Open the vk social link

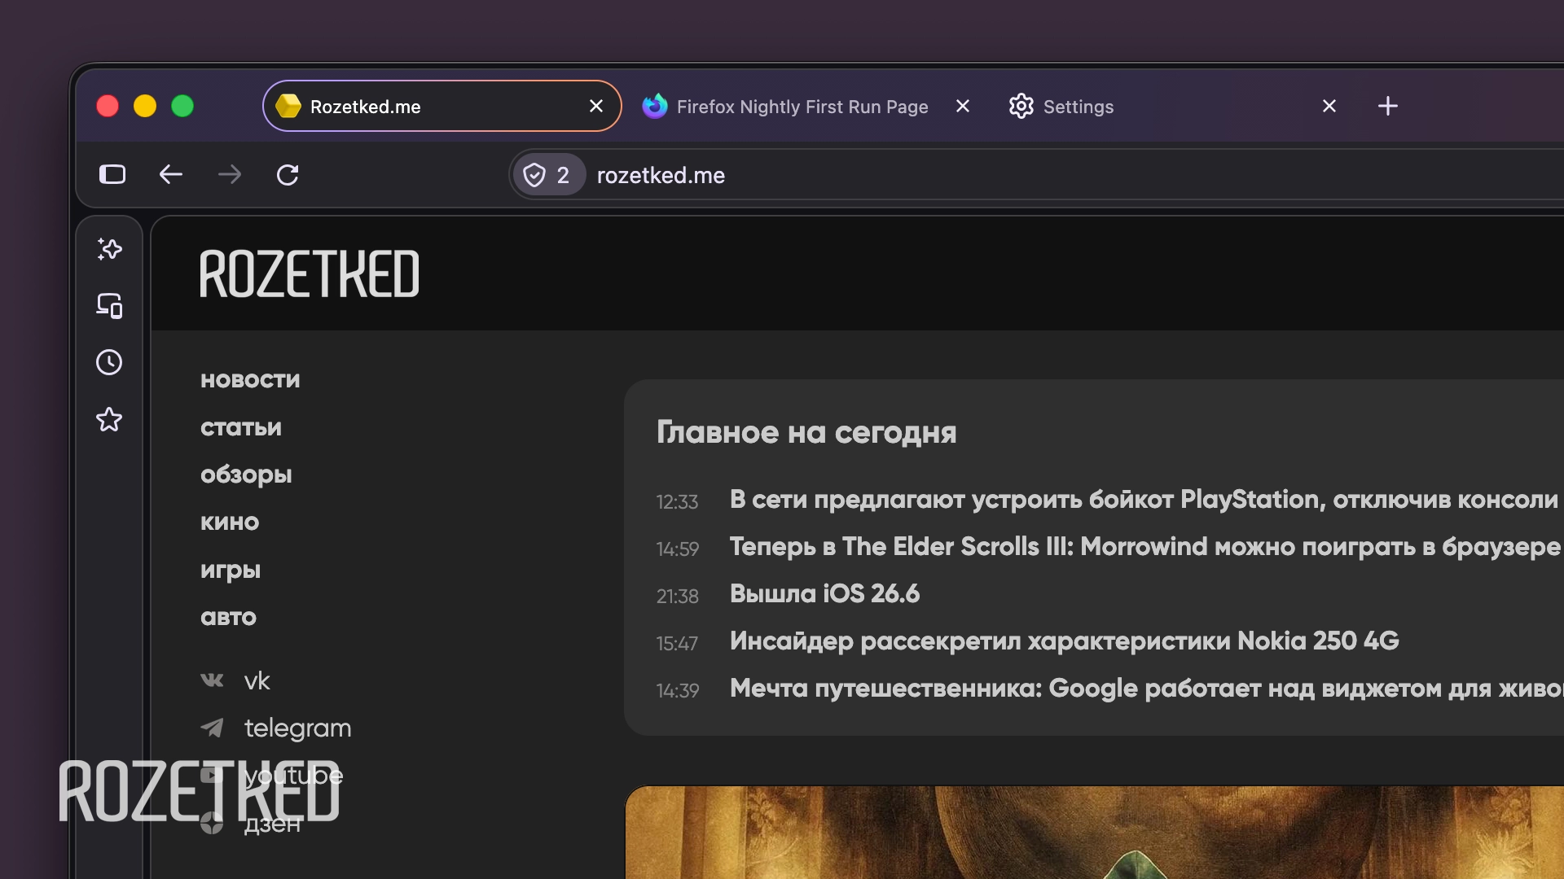257,680
